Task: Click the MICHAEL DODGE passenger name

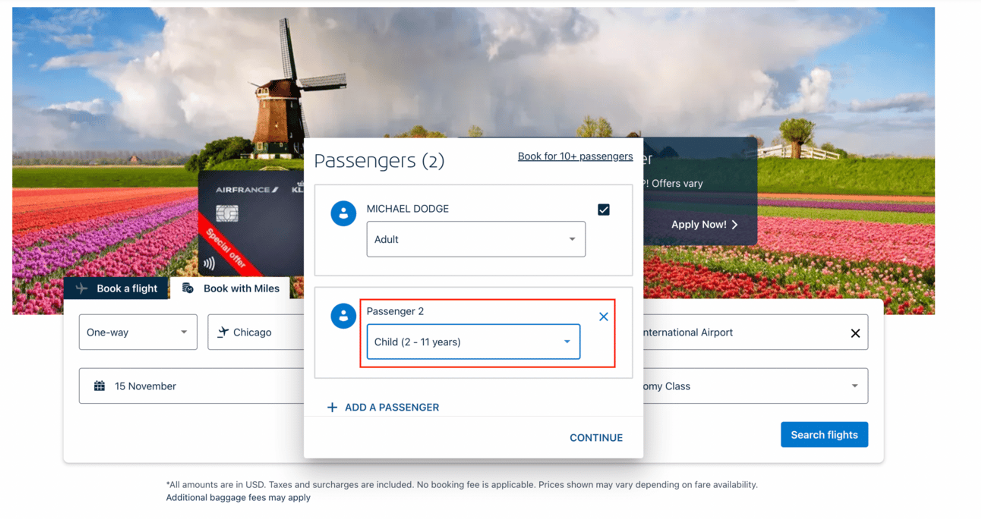Action: [407, 209]
